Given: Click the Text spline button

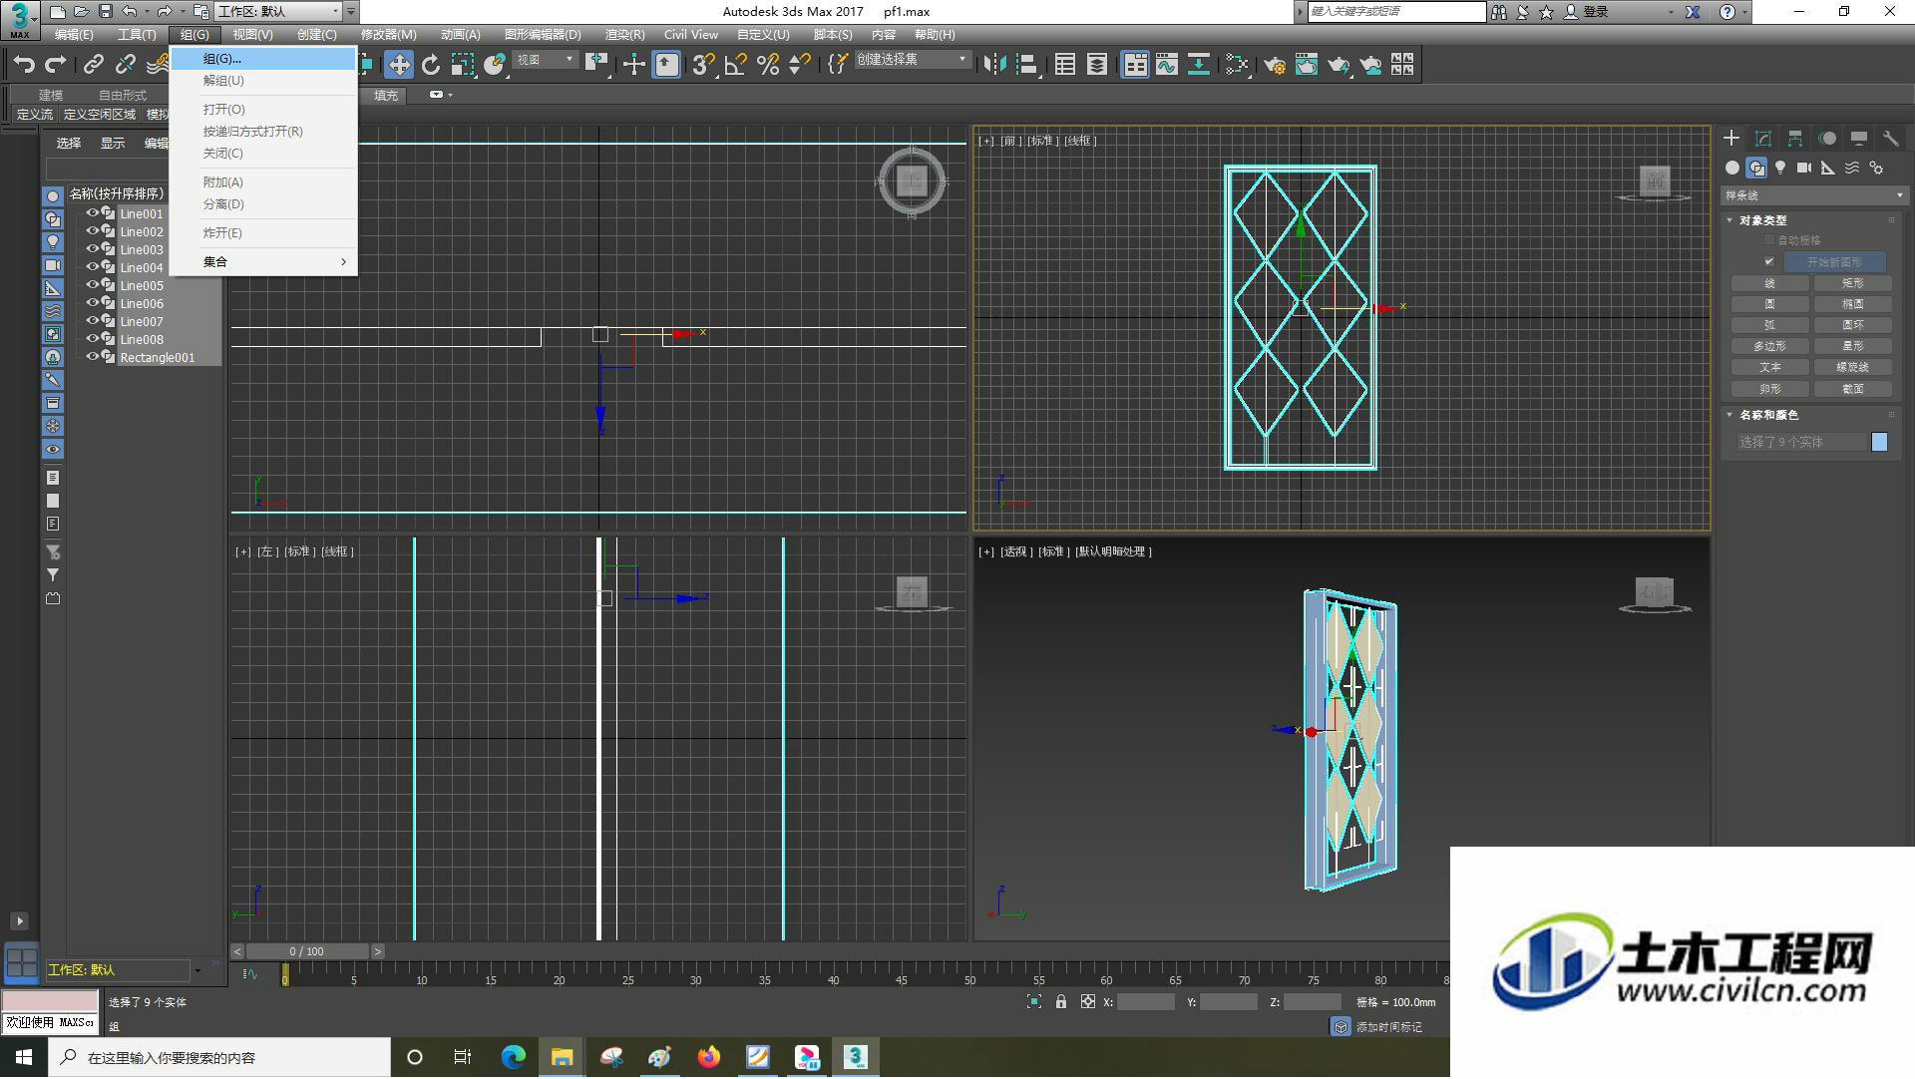Looking at the screenshot, I should coord(1770,367).
